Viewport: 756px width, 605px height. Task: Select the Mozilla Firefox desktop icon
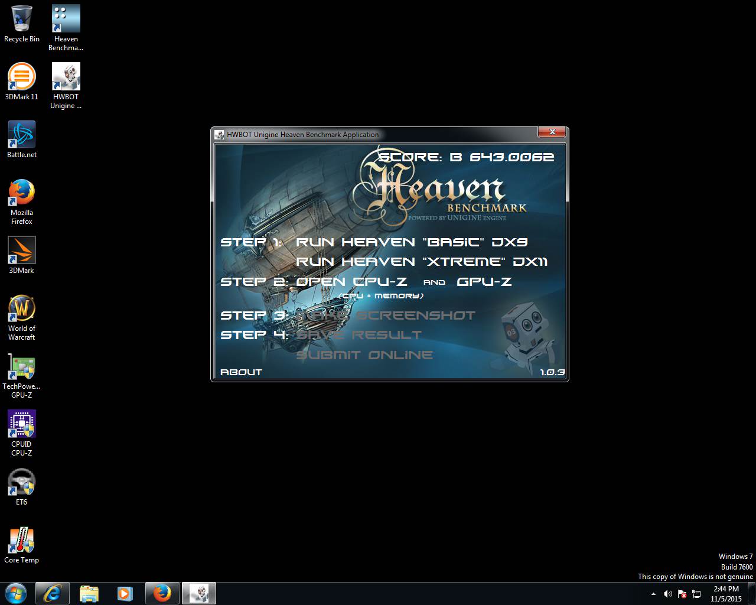pyautogui.click(x=22, y=201)
